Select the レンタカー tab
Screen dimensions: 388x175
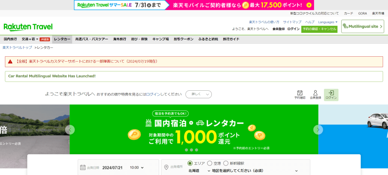pos(62,39)
